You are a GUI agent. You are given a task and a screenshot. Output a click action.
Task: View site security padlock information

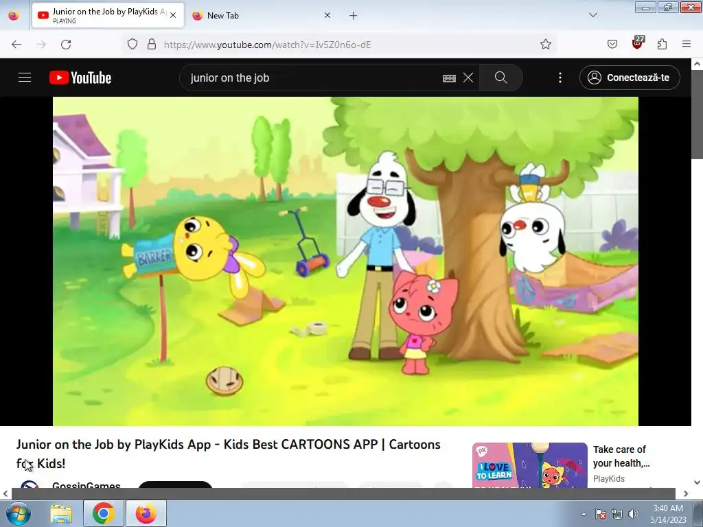(x=152, y=44)
